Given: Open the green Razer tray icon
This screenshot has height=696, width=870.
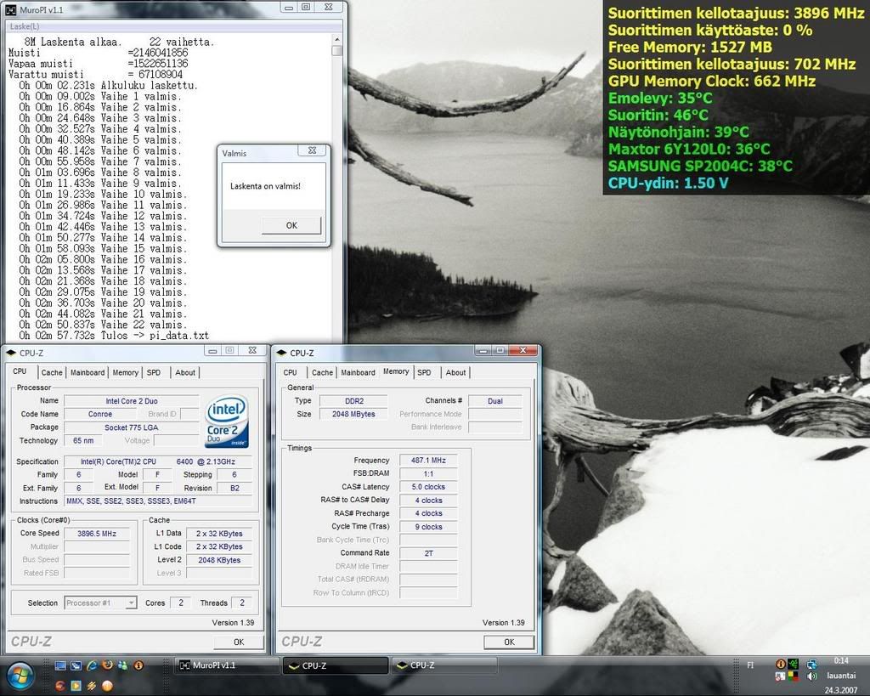Looking at the screenshot, I should [x=794, y=664].
